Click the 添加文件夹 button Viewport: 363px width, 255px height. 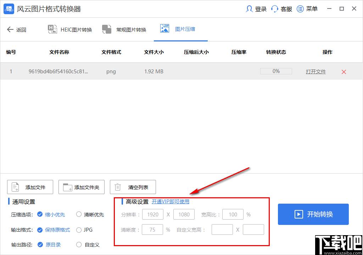point(82,187)
